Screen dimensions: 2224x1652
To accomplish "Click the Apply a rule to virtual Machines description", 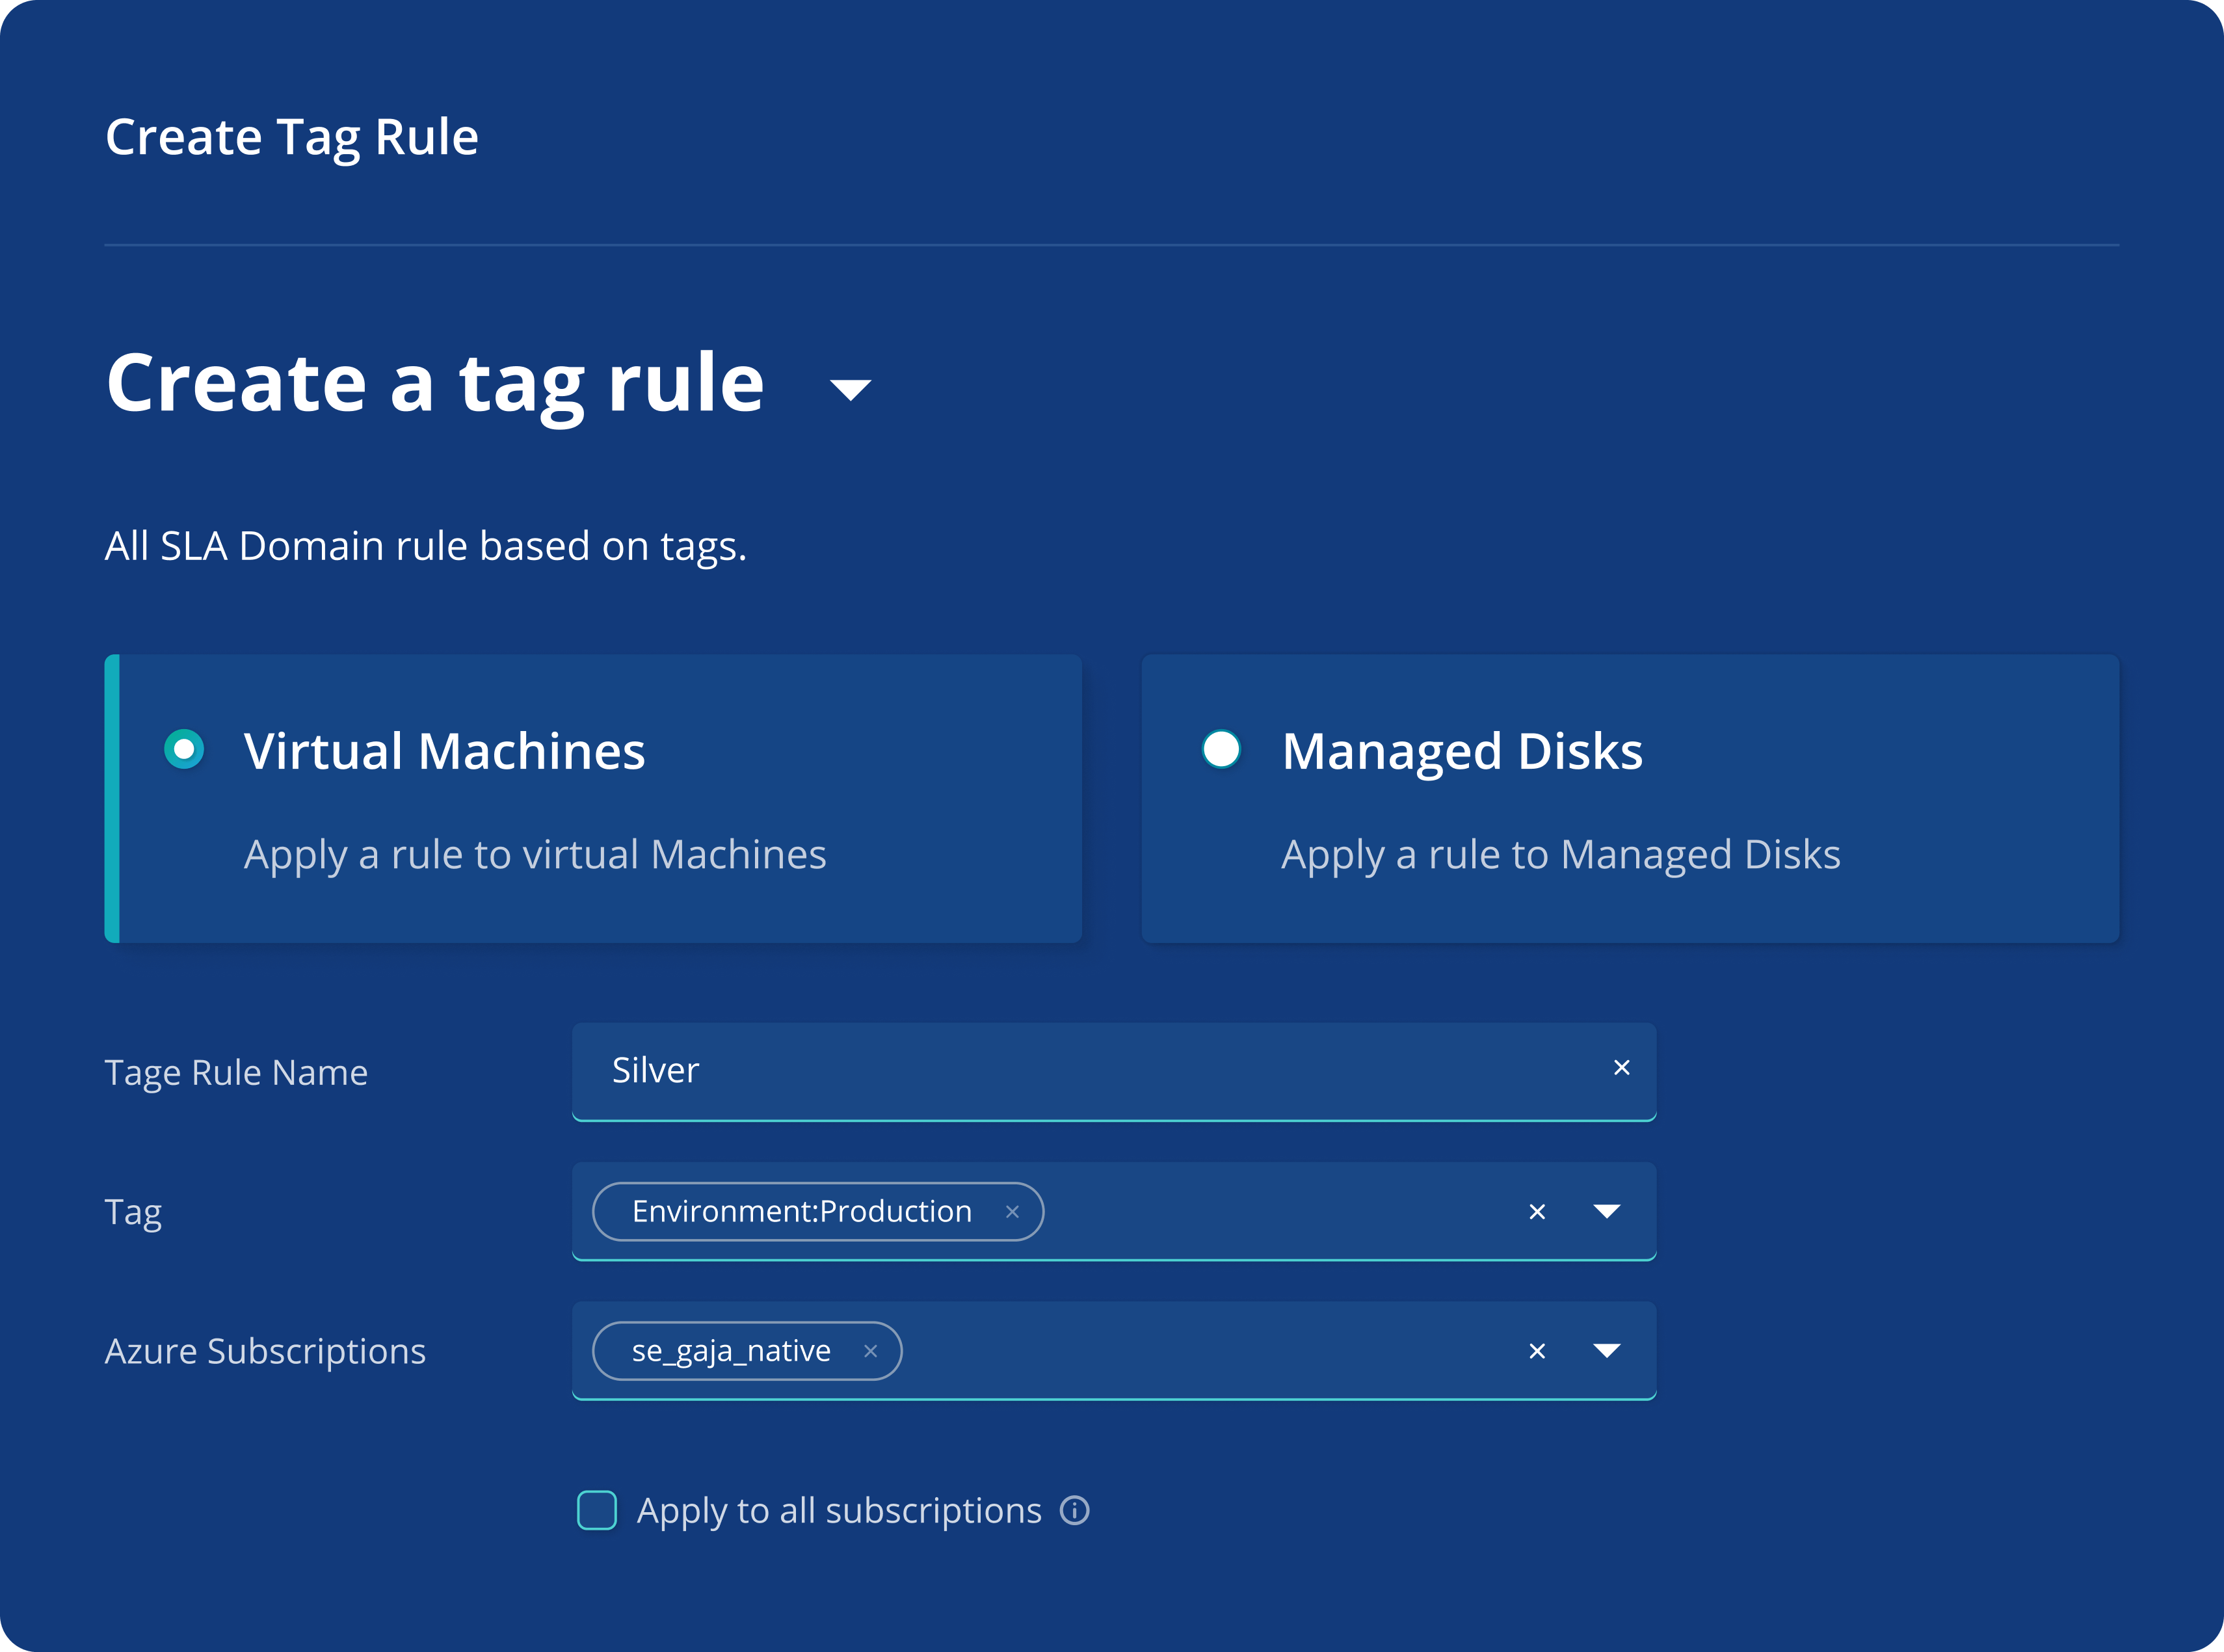I will (535, 855).
